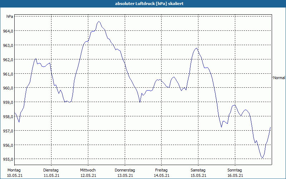Select the 963,0 axis value
Screen dimensions: 286x179
(8, 45)
